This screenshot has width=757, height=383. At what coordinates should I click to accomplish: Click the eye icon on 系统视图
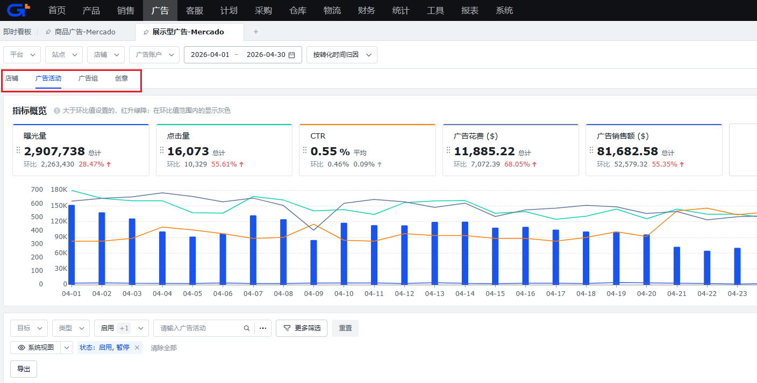[x=22, y=348]
